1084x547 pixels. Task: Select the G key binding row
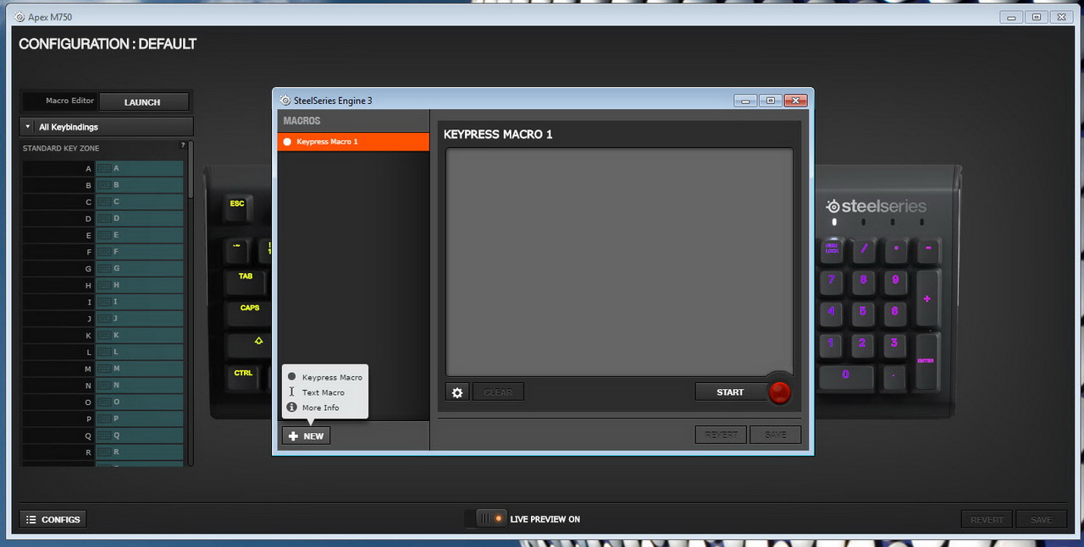point(102,269)
